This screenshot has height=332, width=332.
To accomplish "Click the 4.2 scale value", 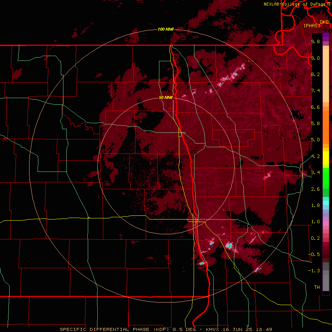I will (315, 156).
